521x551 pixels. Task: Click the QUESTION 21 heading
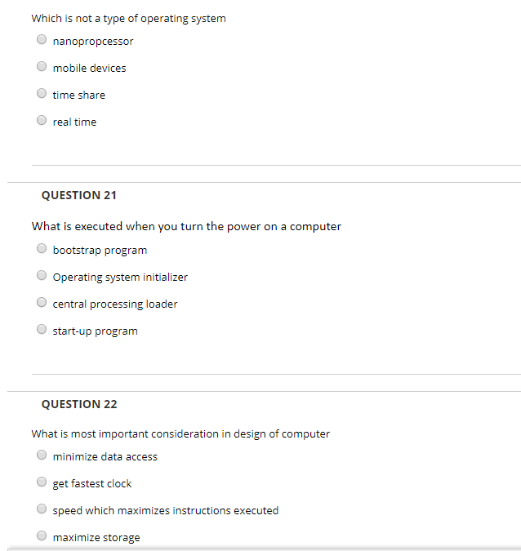click(x=79, y=195)
